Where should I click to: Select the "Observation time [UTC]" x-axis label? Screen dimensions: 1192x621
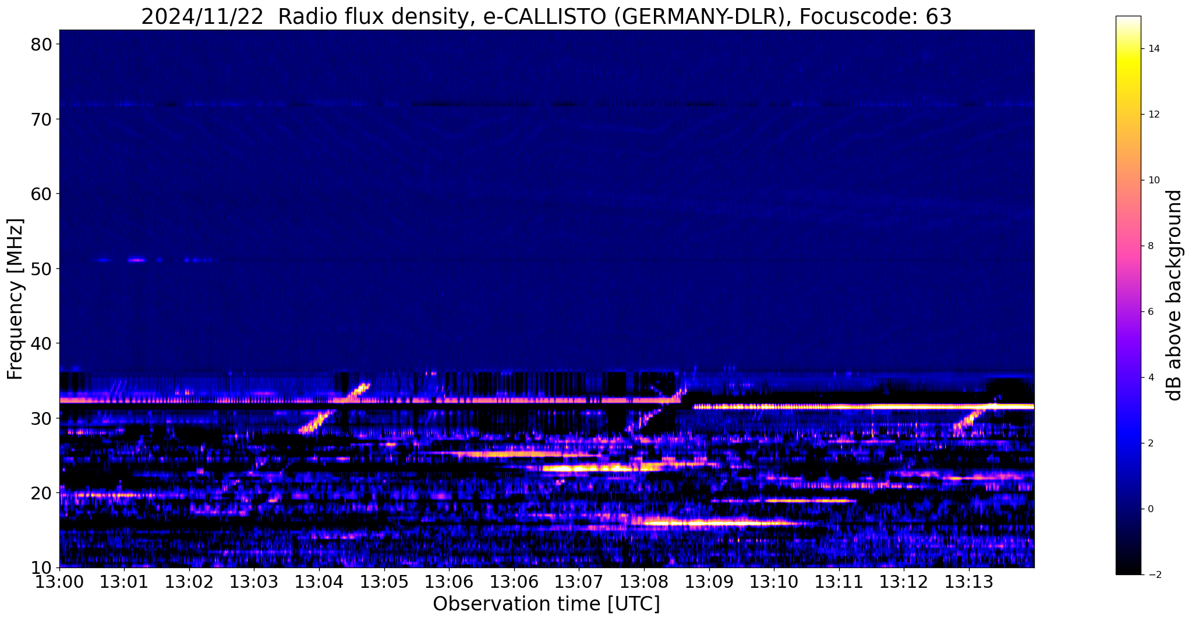(x=547, y=604)
